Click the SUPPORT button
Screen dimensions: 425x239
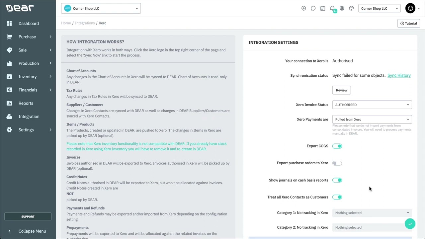(28, 216)
